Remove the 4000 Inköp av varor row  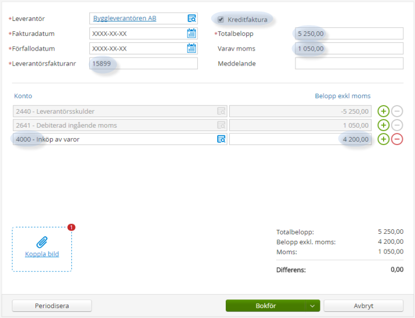coord(397,139)
